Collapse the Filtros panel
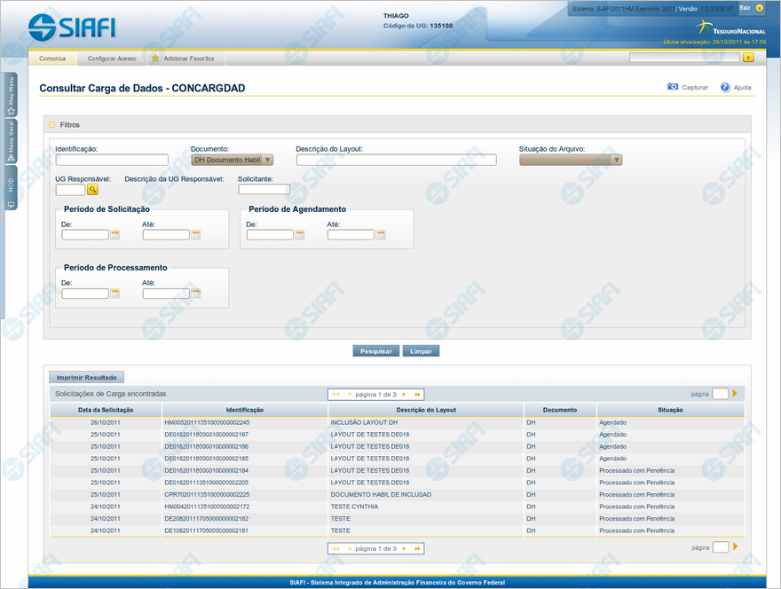 (52, 125)
